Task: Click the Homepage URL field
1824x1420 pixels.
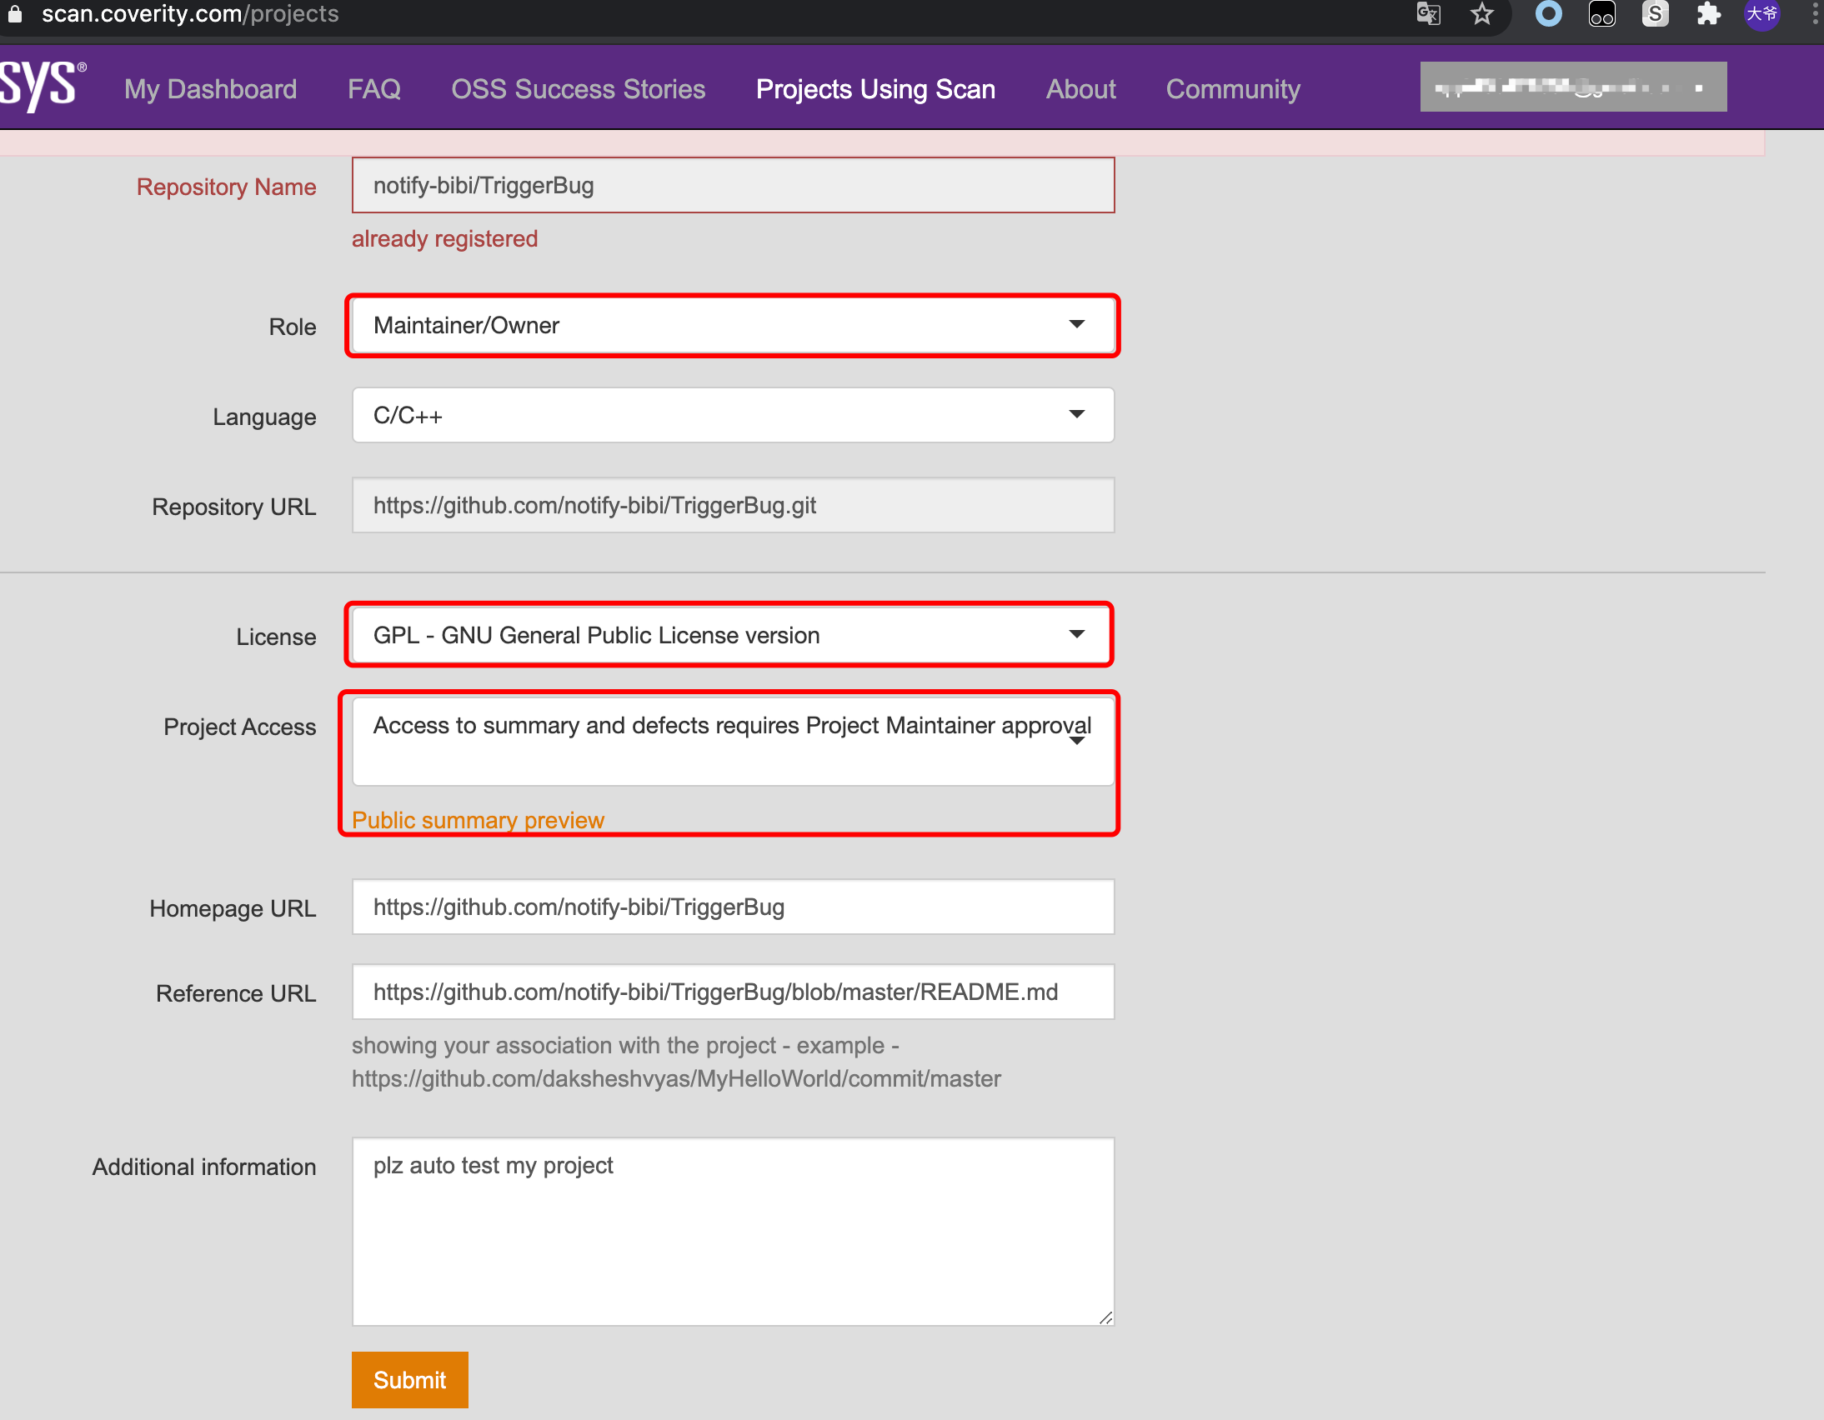Action: point(733,907)
